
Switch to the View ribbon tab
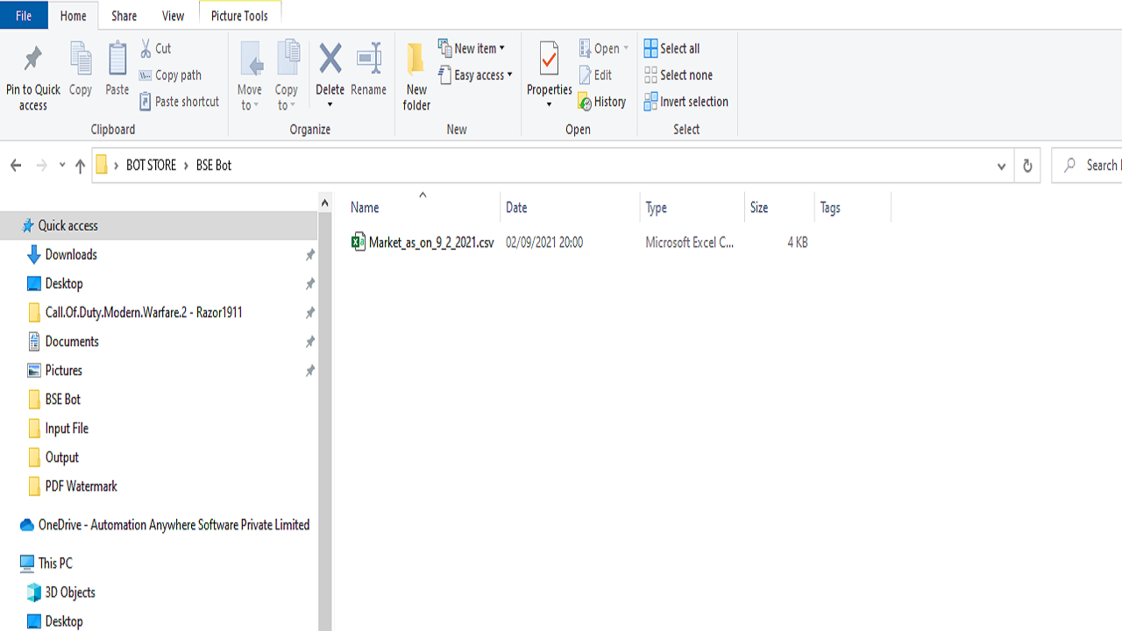click(x=174, y=16)
